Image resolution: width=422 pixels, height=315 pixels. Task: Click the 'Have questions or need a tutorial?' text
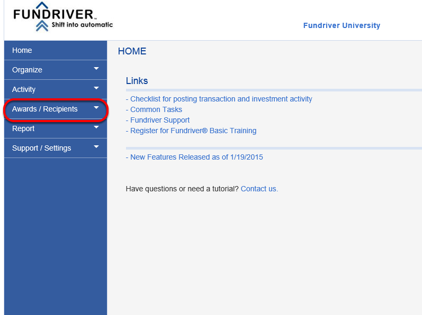pyautogui.click(x=182, y=189)
